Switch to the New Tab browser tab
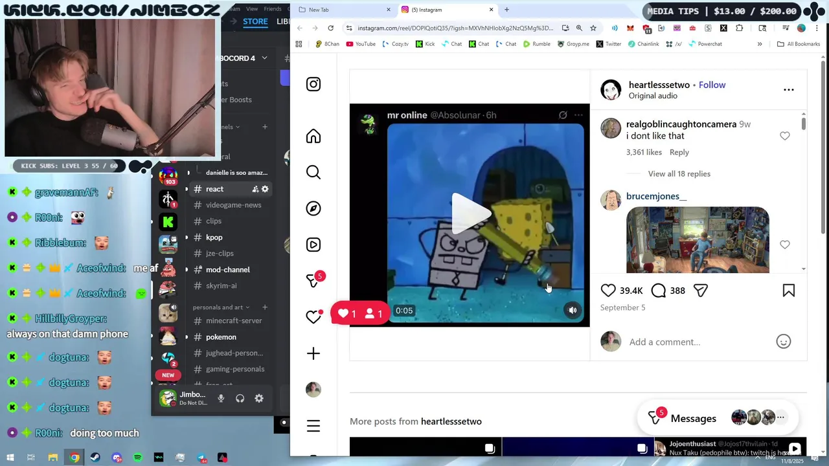This screenshot has height=466, width=829. tap(343, 10)
